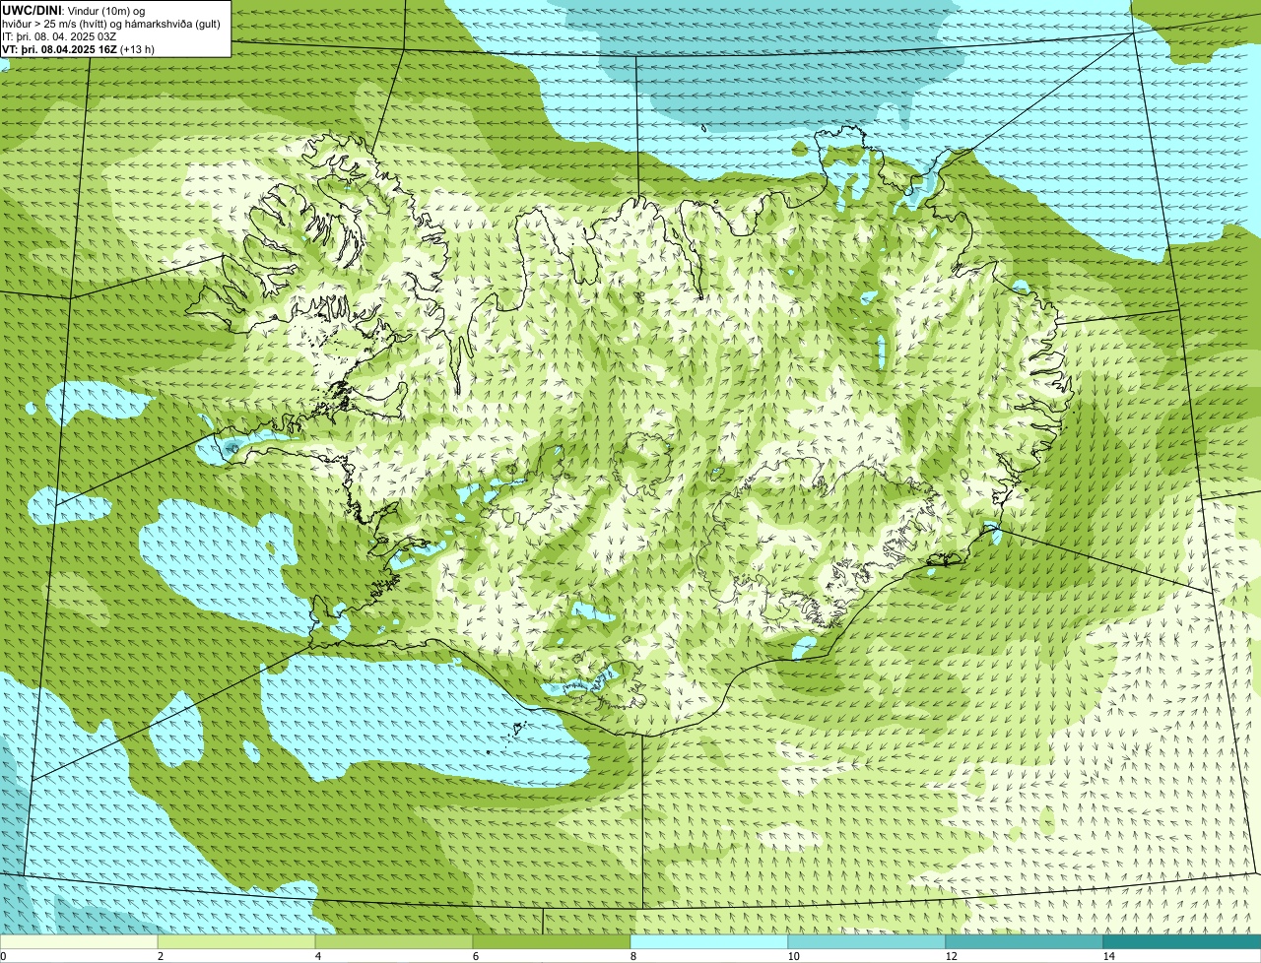Screen dimensions: 1261x963
Task: Click the pale yellow 0–2 m/s legend swatch
Action: coord(79,941)
